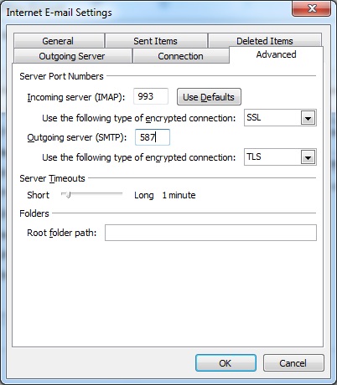Close the Internet E-mail Settings dialog
Viewport: 337px width, 385px height.
point(312,8)
